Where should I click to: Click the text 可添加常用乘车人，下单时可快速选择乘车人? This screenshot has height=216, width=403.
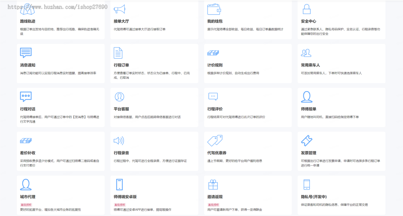[x=331, y=73]
